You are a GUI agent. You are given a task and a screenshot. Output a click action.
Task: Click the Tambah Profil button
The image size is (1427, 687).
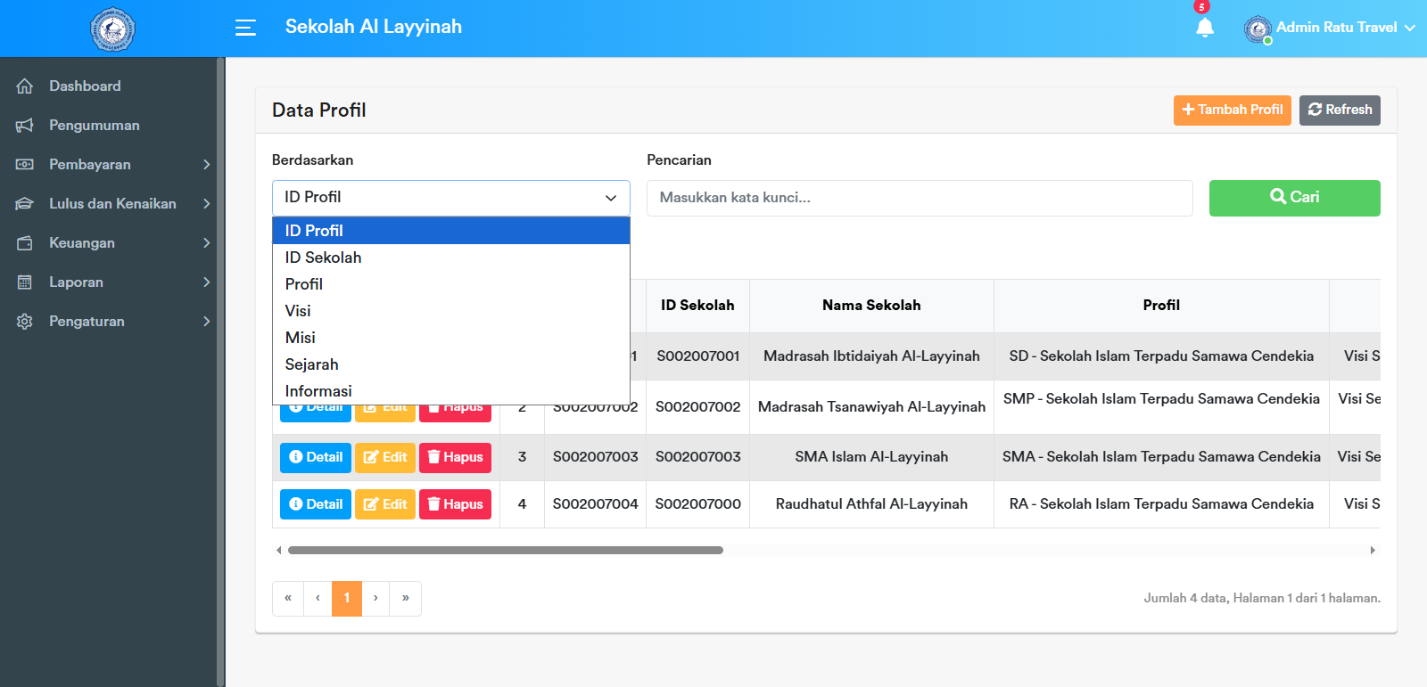click(1232, 110)
